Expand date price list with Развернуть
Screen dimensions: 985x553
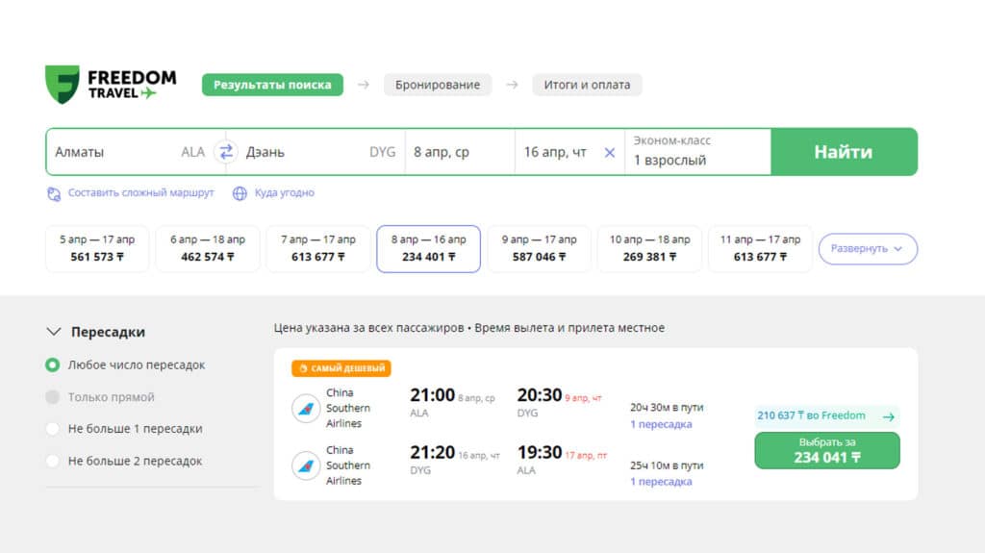pos(867,248)
